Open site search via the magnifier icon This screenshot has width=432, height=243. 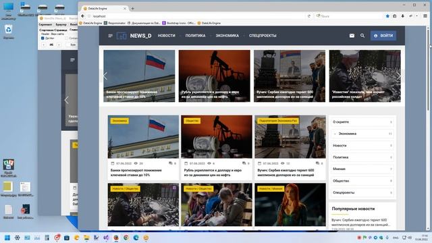[x=362, y=36]
